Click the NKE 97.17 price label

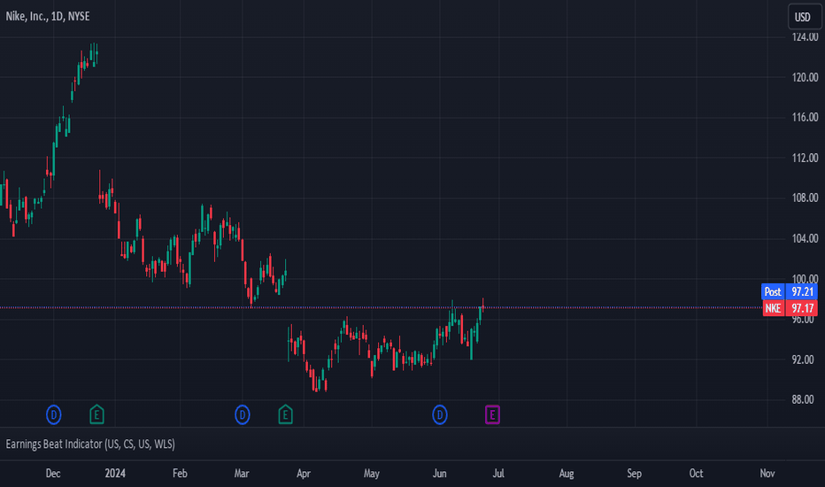point(790,308)
